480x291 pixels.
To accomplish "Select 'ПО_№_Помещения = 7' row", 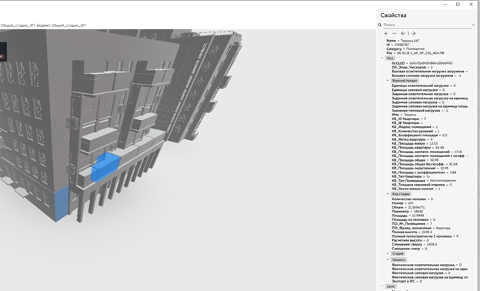I will pyautogui.click(x=412, y=223).
